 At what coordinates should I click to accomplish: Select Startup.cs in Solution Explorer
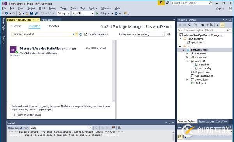[200, 83]
